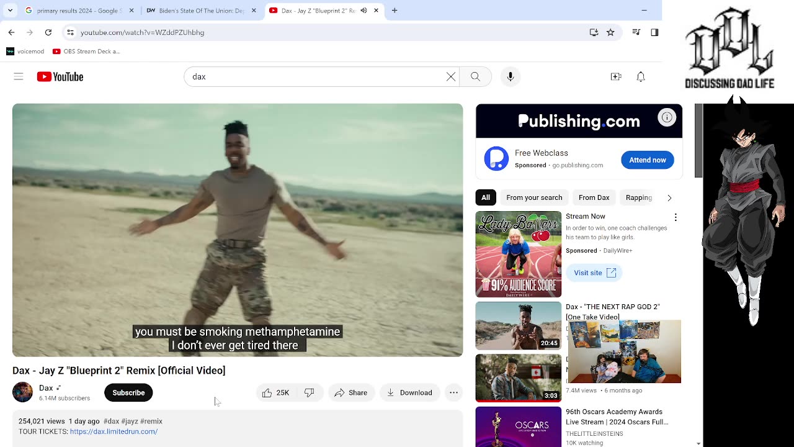This screenshot has height=447, width=794.
Task: Clear the search query with the X
Action: (451, 76)
